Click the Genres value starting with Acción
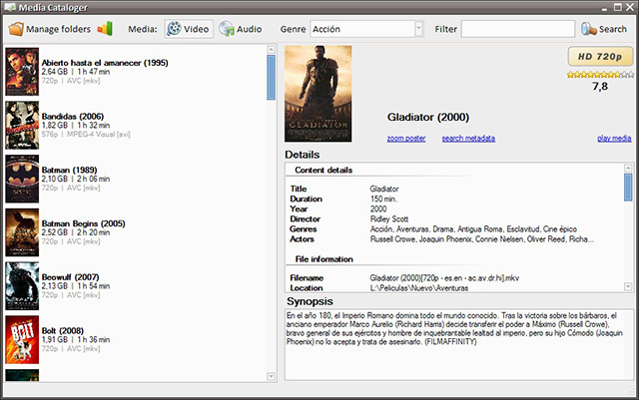 point(473,229)
